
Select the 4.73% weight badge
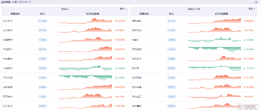pos(172,30)
